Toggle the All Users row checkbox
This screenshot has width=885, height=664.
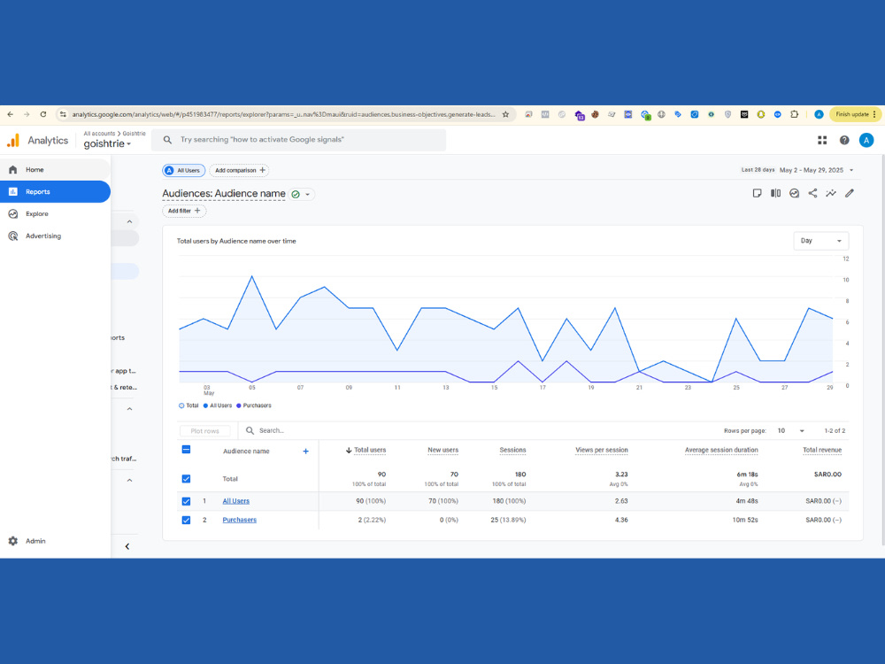click(186, 501)
